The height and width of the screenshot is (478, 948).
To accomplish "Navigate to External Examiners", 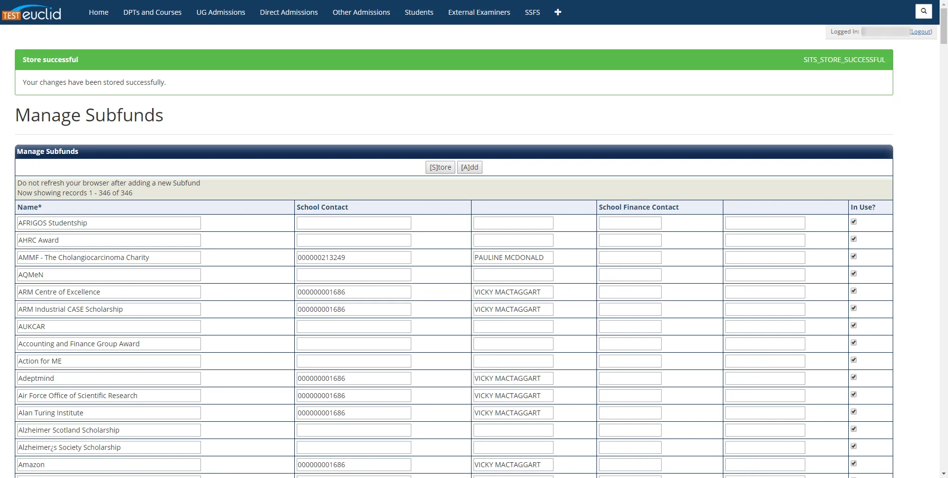I will [x=478, y=12].
